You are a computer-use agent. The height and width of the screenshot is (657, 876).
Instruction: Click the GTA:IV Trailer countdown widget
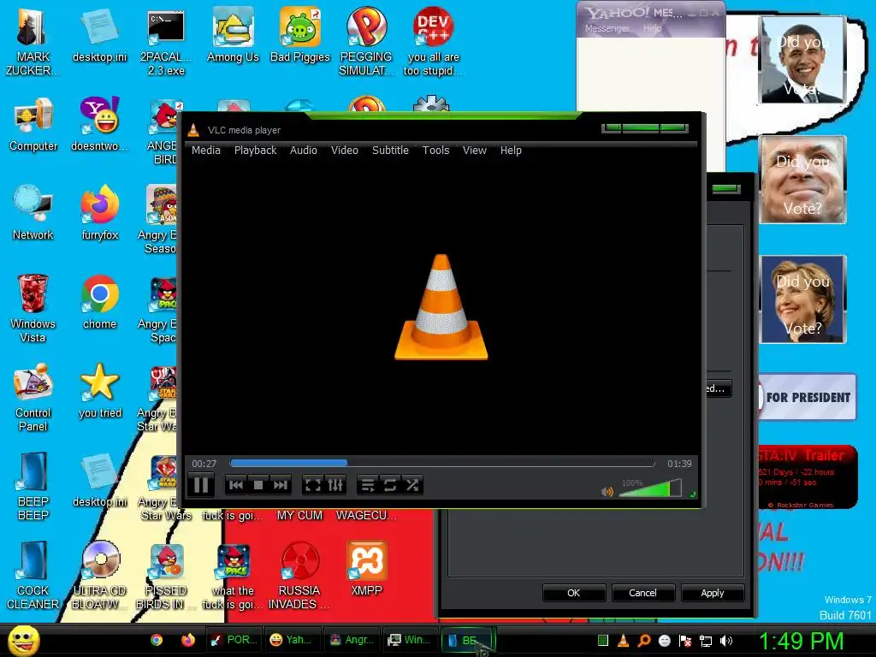pos(808,477)
